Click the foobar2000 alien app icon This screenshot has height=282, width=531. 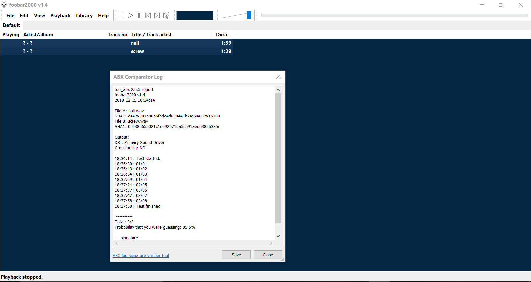tap(4, 5)
